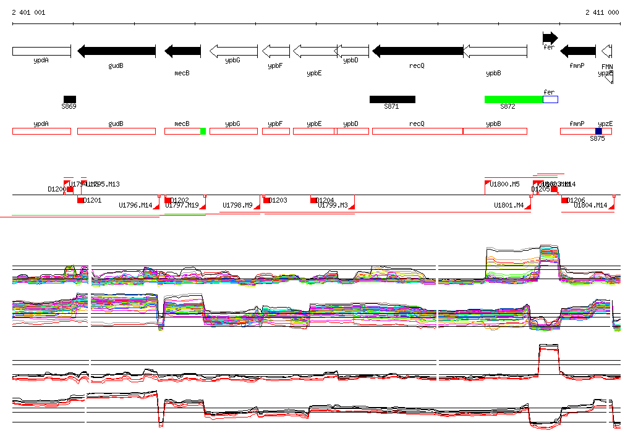Click the U1797.M19 marker flag

(x=203, y=206)
